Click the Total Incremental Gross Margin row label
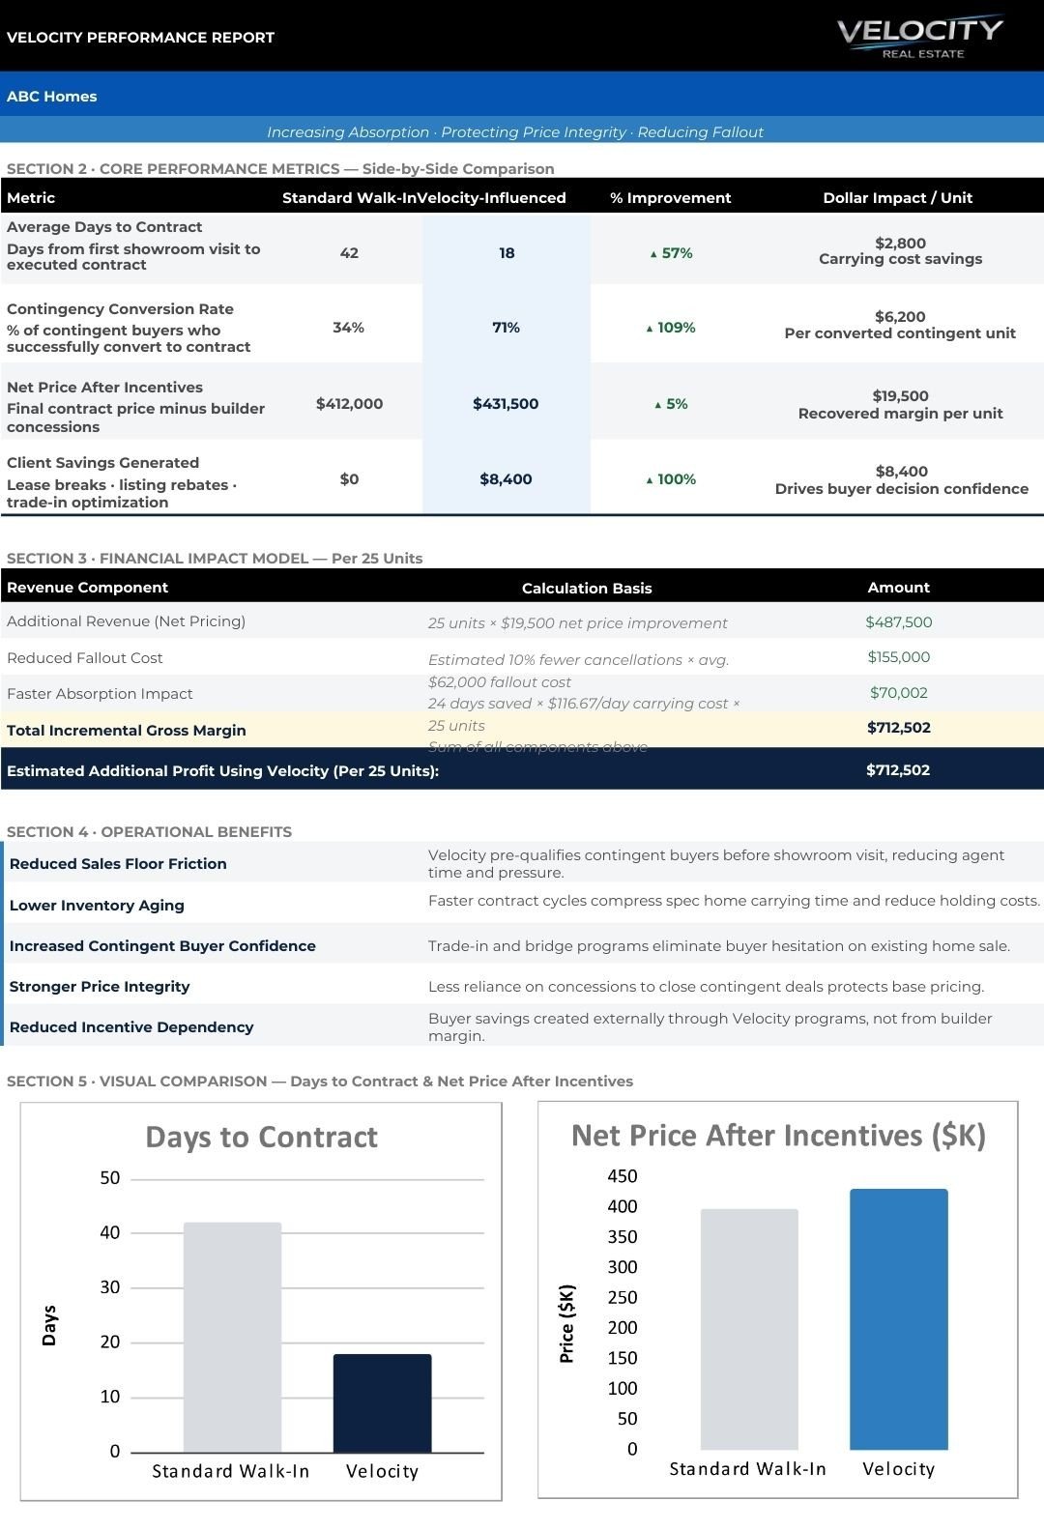 pyautogui.click(x=127, y=731)
